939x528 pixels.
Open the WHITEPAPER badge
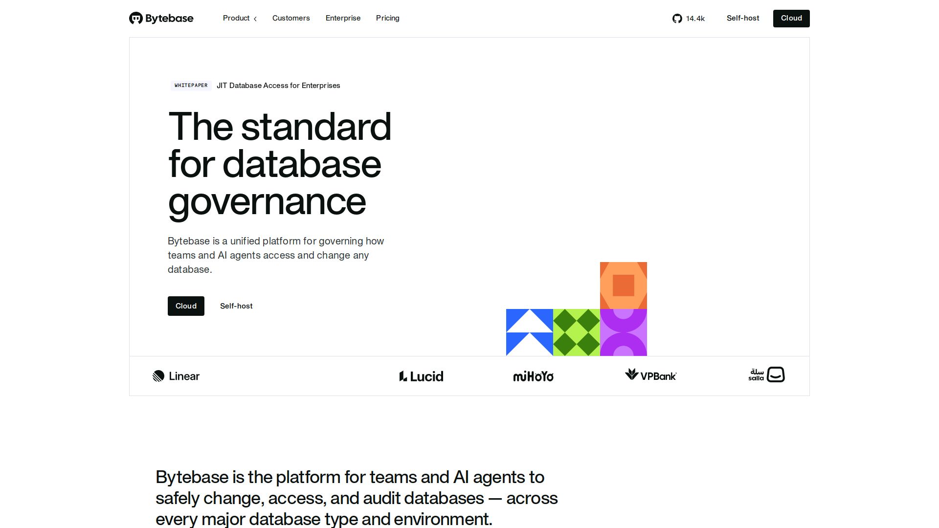(191, 86)
